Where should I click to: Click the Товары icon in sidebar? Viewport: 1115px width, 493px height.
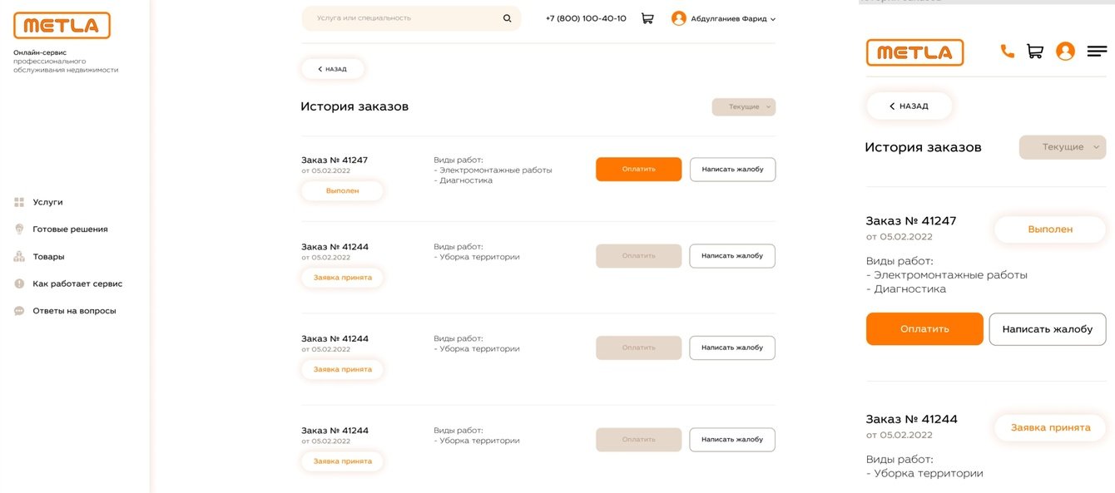[19, 257]
